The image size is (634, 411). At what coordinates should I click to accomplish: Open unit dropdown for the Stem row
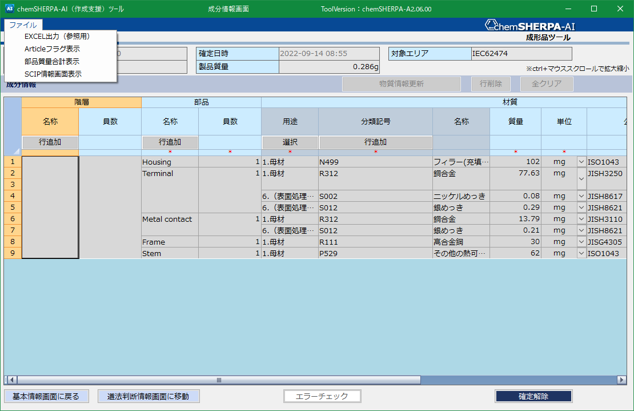pos(581,253)
